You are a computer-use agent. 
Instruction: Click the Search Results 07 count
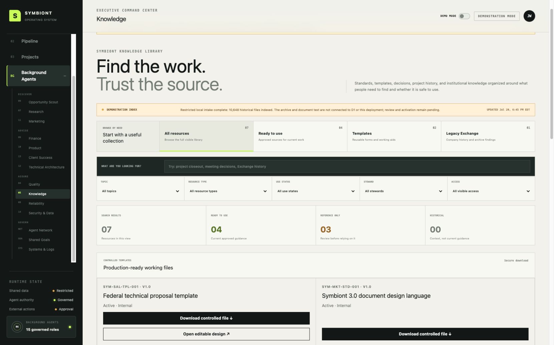tap(106, 229)
